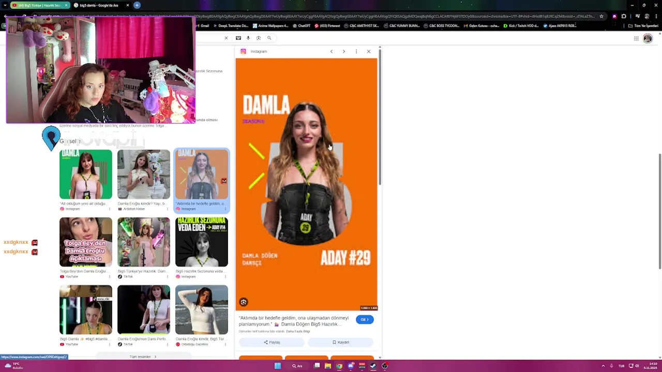Open options for the green Damla Instagram result
Viewport: 662px width, 372px height.
tap(109, 209)
